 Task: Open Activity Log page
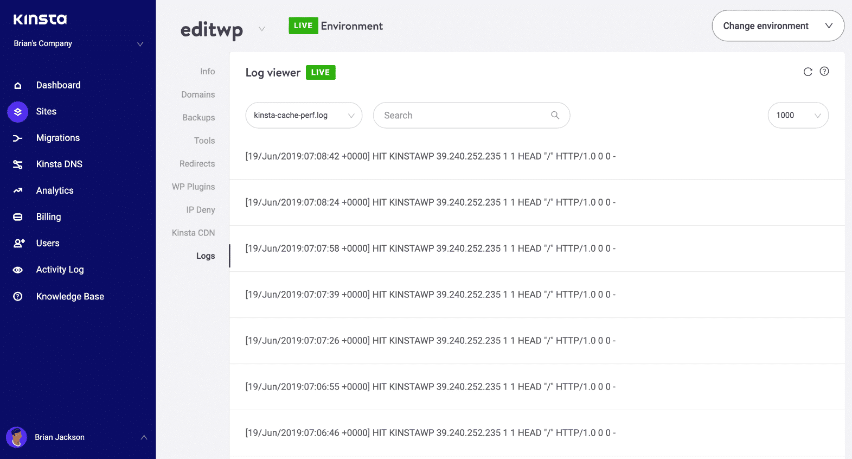[x=60, y=270]
